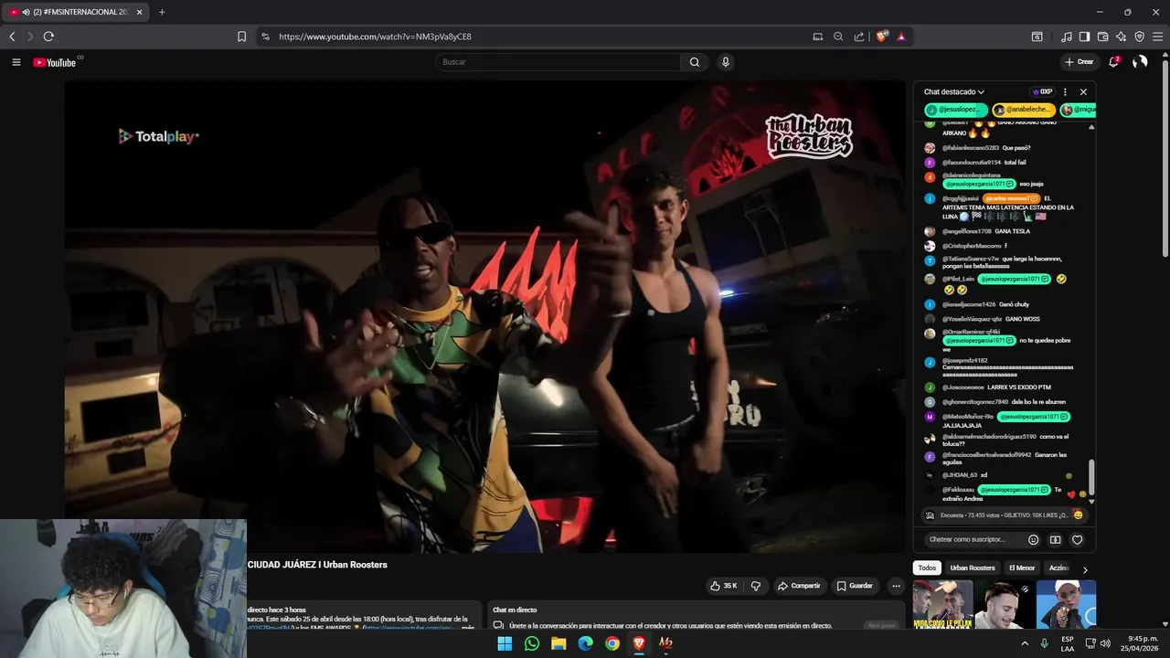
Task: Open the YouTube guide hamburger menu
Action: (16, 62)
